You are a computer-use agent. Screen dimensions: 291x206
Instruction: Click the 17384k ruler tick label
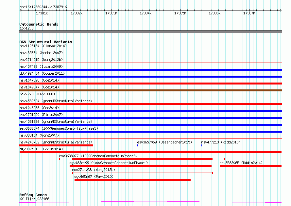click(145, 13)
